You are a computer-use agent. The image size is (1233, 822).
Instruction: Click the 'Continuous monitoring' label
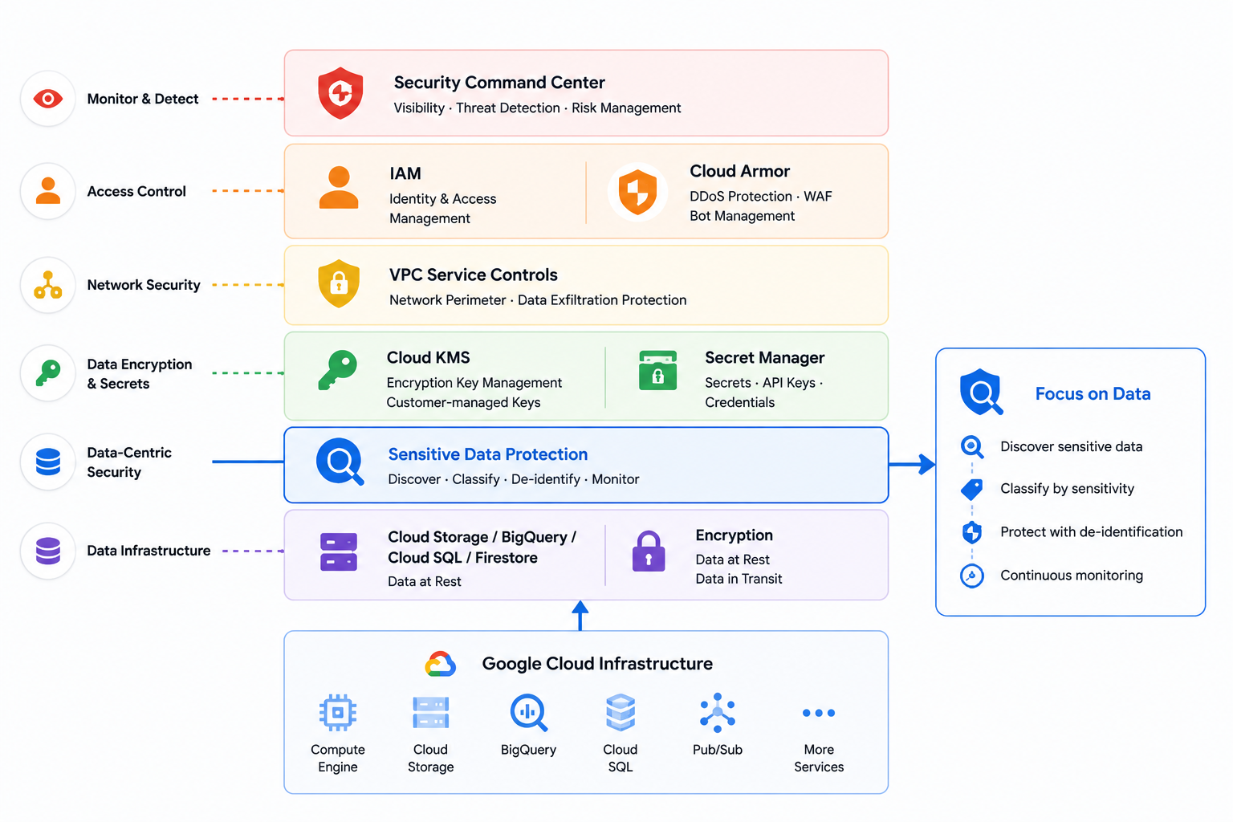(x=1072, y=576)
